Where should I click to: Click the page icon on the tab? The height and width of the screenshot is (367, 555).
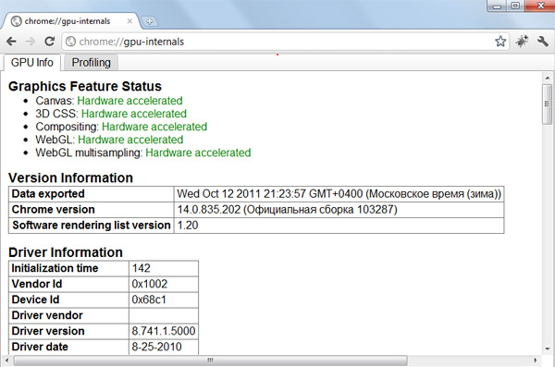[17, 21]
